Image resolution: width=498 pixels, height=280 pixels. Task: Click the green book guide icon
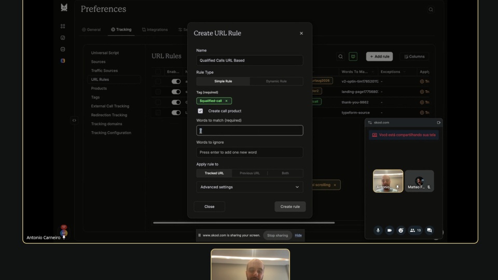click(x=353, y=57)
